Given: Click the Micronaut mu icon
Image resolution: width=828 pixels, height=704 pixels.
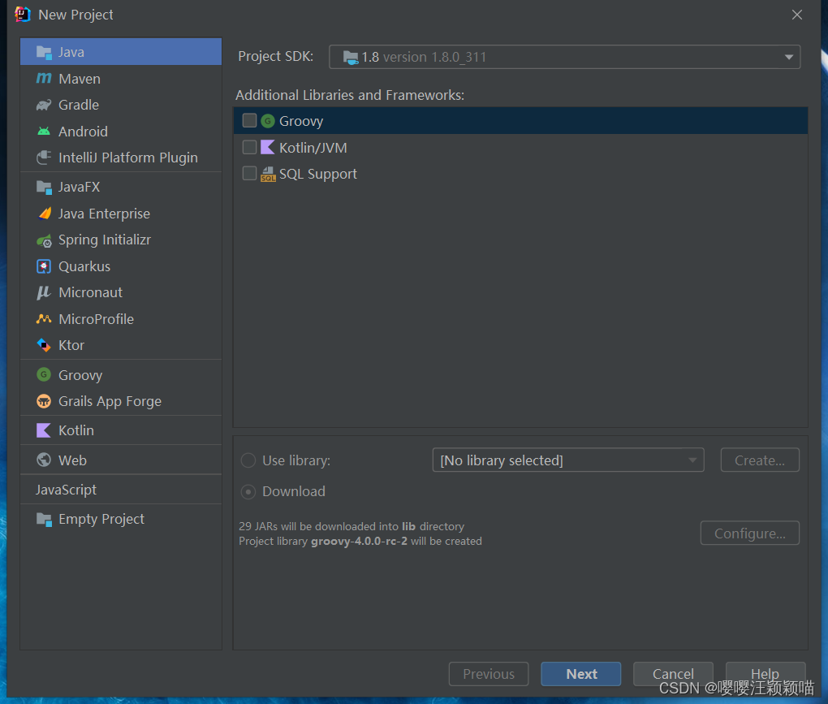Looking at the screenshot, I should [43, 292].
